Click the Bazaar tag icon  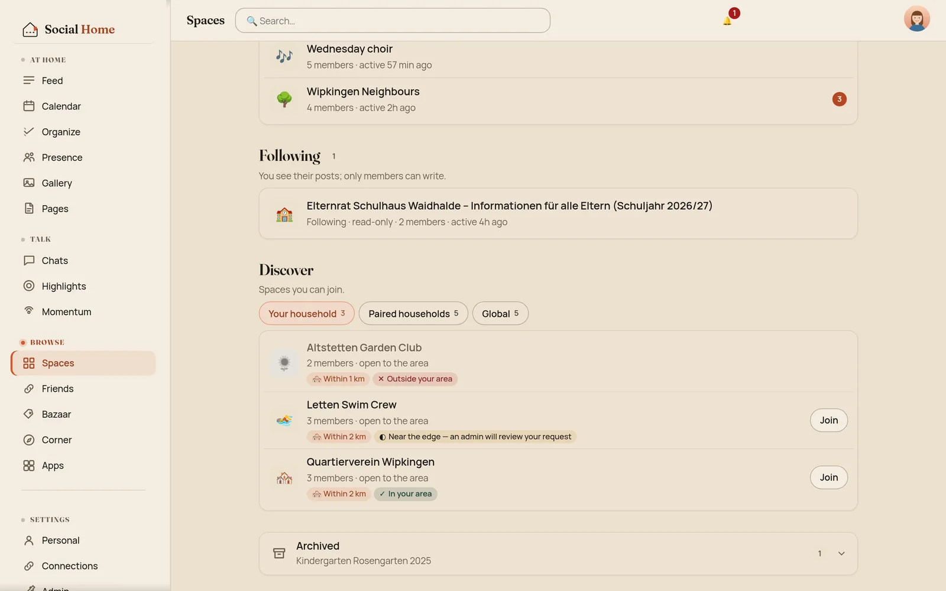tap(29, 414)
